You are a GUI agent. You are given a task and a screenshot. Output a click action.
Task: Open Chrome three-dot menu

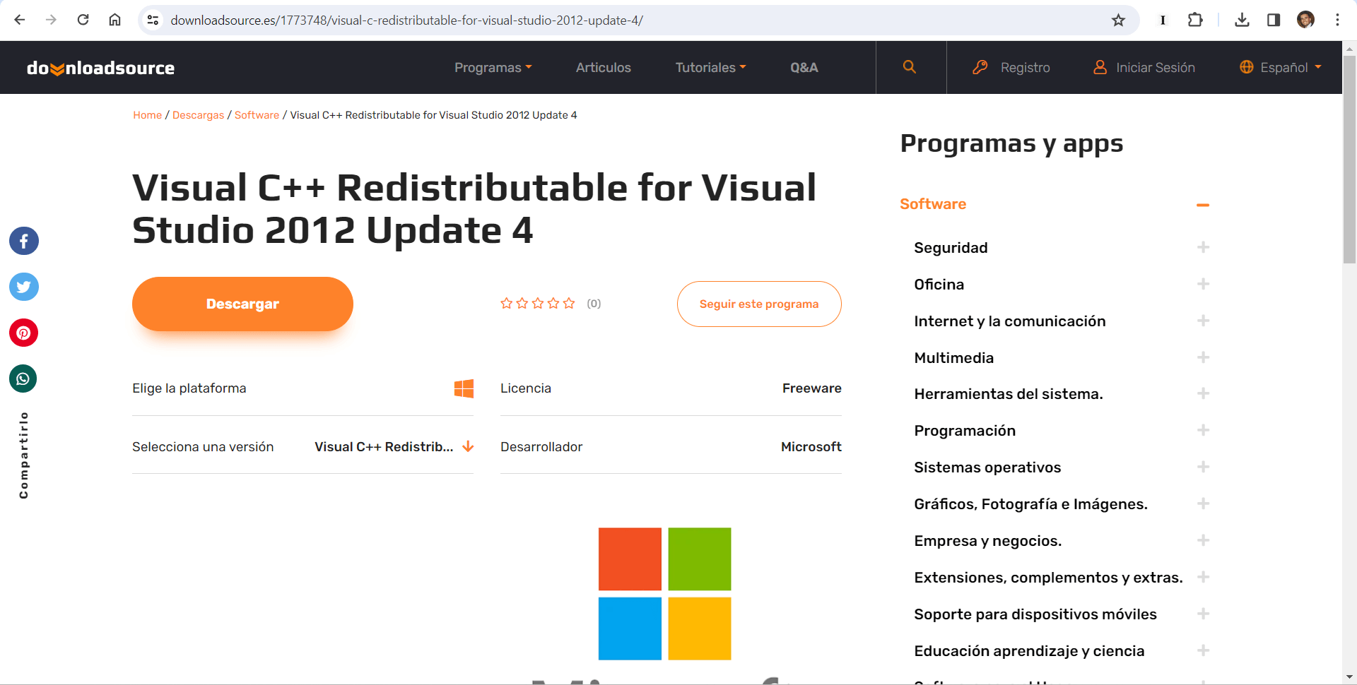click(1337, 20)
